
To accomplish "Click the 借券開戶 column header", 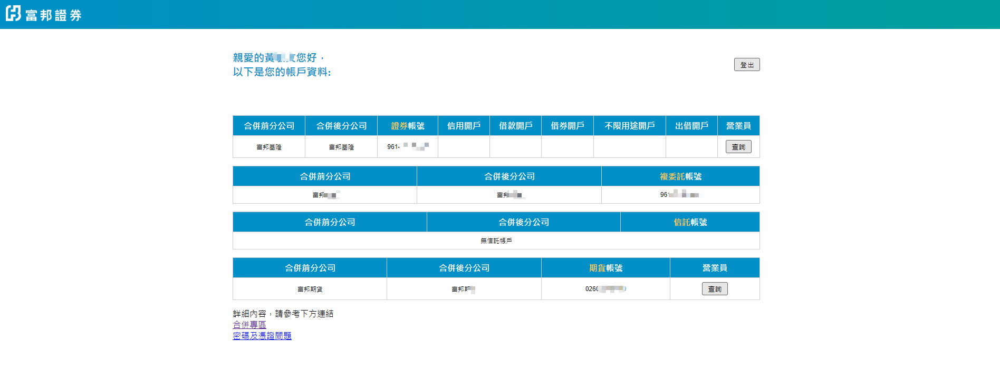I will pos(567,126).
